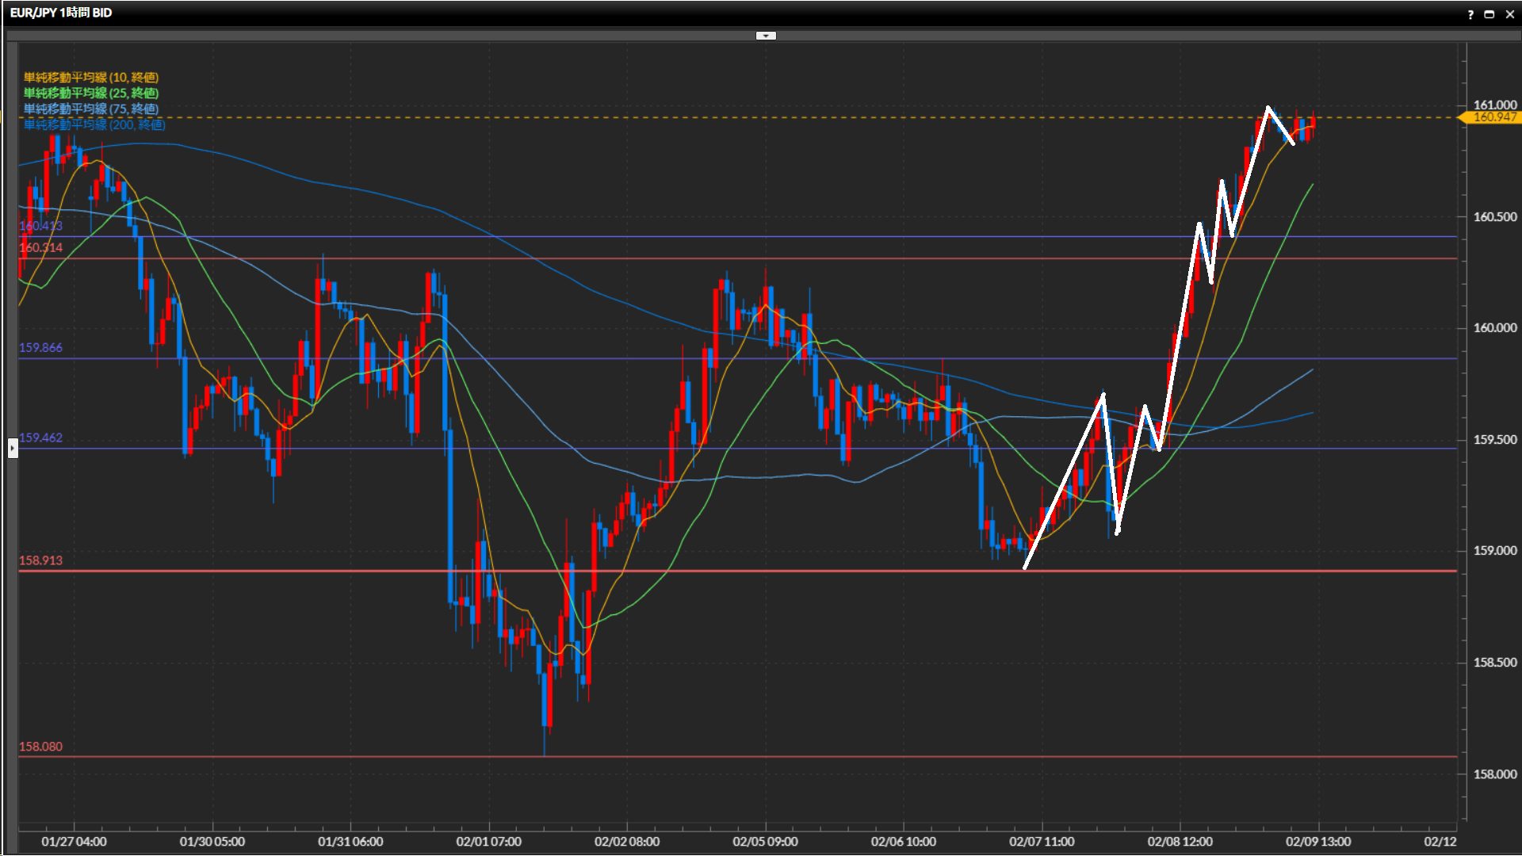Expand the top toolbar dropdown arrow
The width and height of the screenshot is (1522, 856).
point(766,36)
